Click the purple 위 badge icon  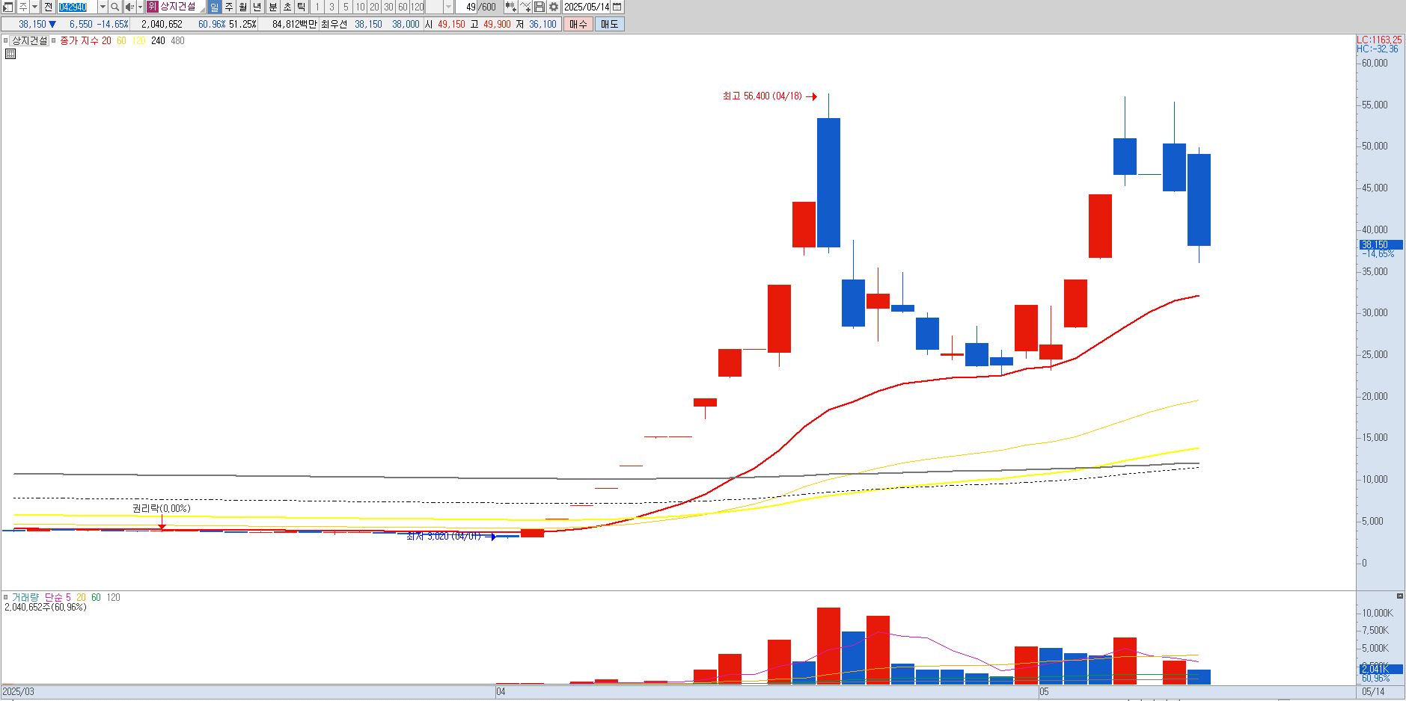tap(153, 7)
